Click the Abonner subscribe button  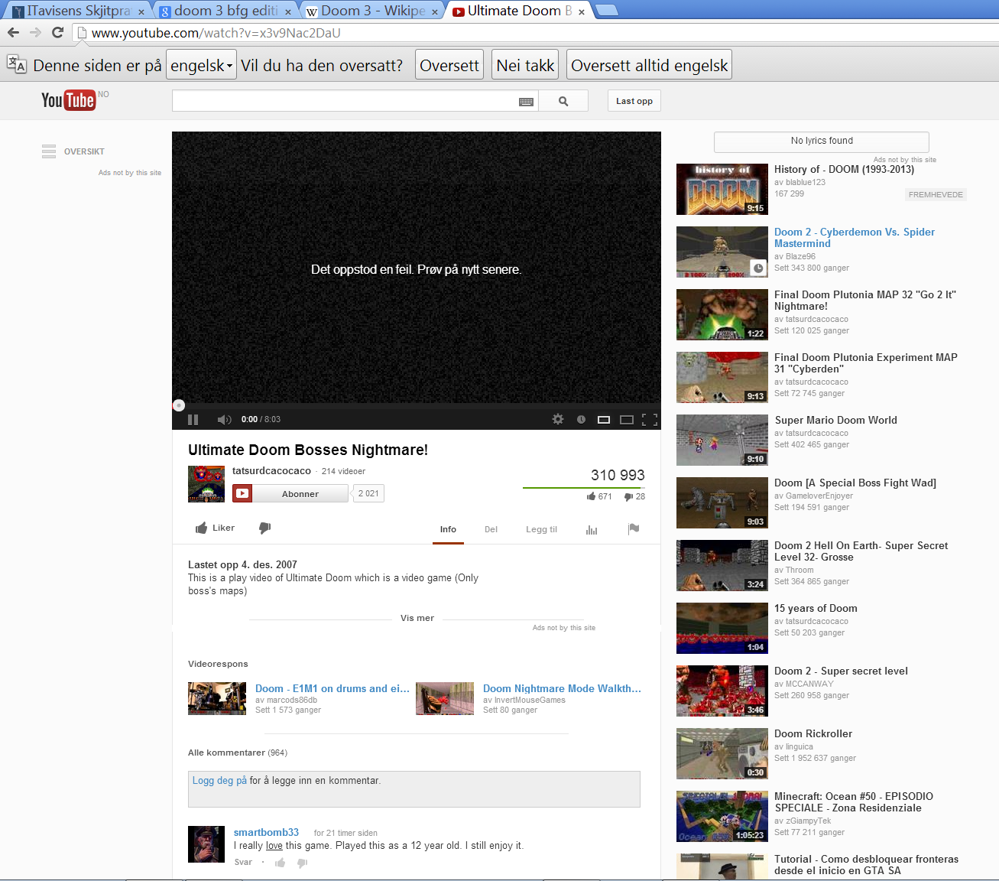300,493
